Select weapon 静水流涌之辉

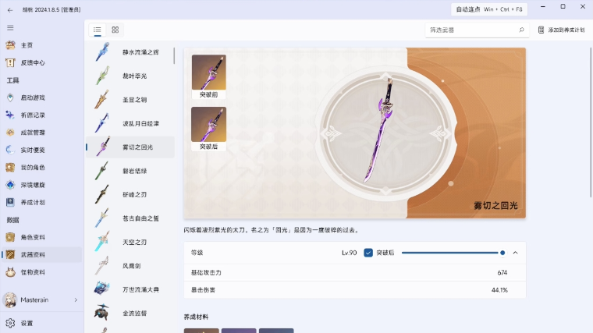130,52
